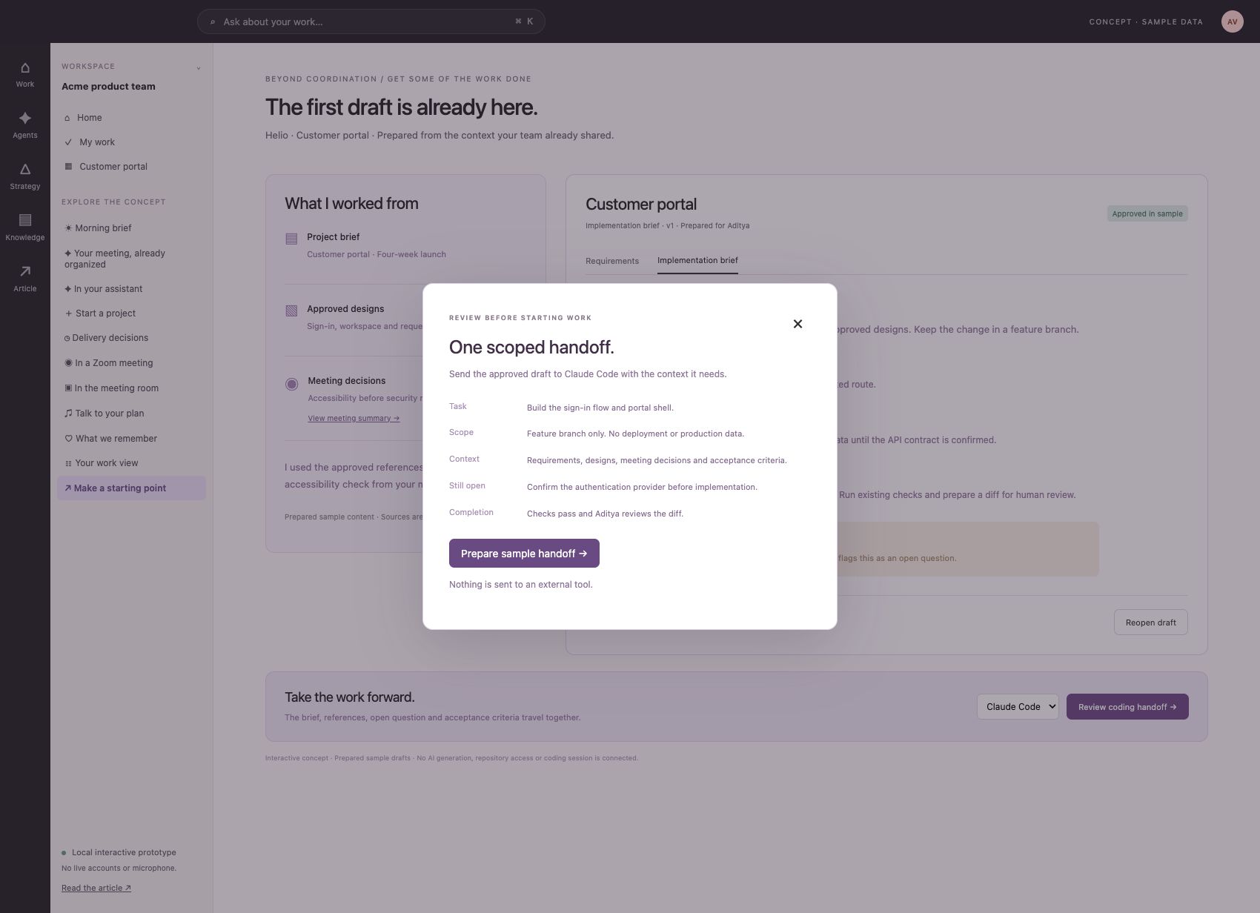Open the Agents section in left rail
Image resolution: width=1260 pixels, height=913 pixels.
pos(25,125)
